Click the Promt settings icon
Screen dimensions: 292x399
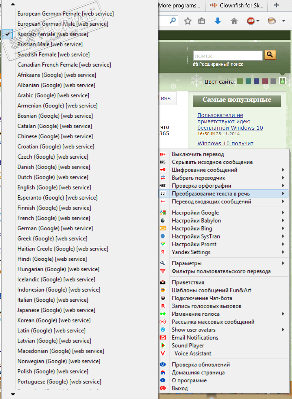tap(163, 244)
